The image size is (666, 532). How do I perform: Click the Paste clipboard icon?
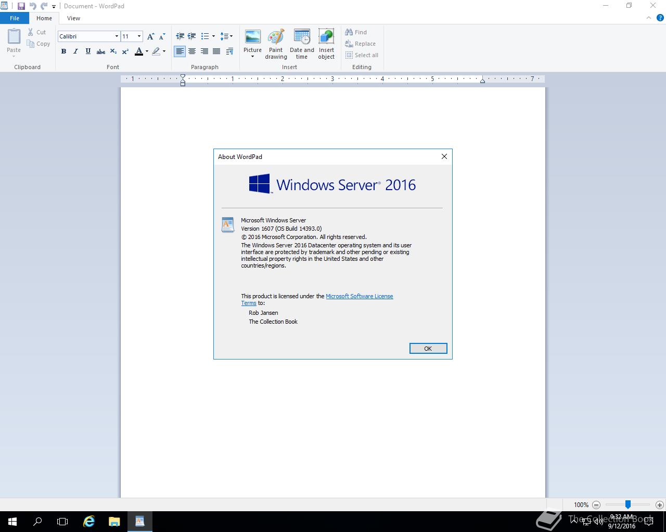coord(14,36)
